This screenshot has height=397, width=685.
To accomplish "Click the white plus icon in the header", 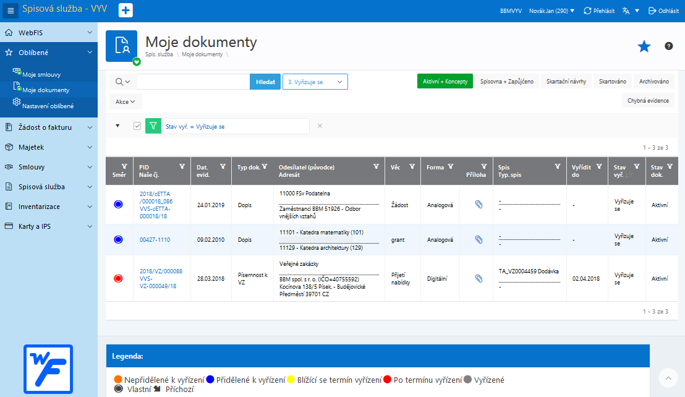I will point(126,11).
